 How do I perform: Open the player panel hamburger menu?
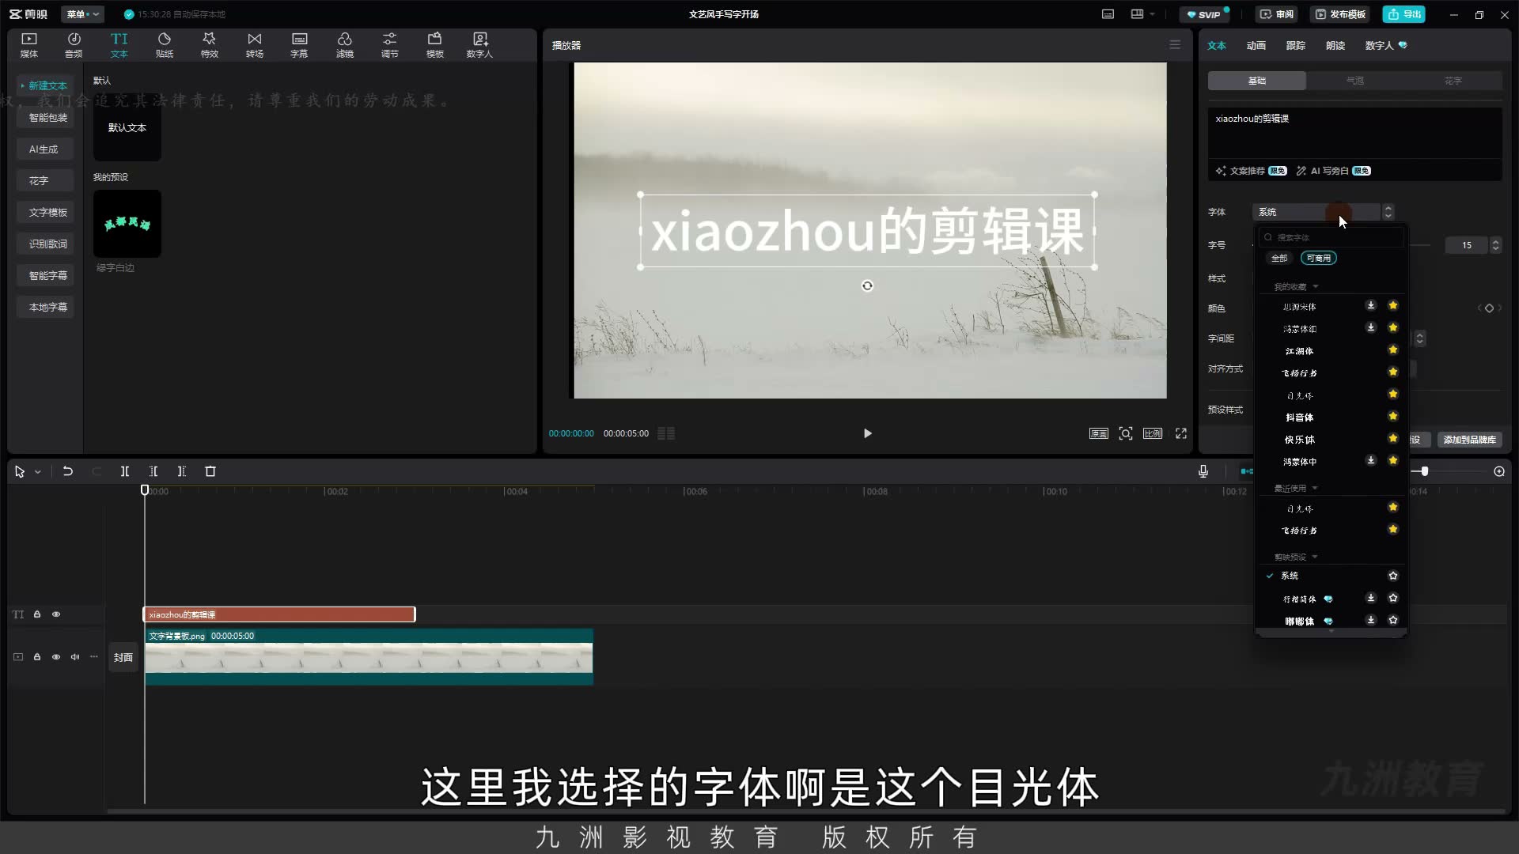(x=1175, y=45)
